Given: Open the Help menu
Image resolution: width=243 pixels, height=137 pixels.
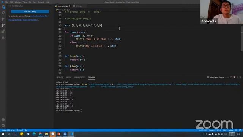Looking at the screenshot, I should click(x=47, y=2).
